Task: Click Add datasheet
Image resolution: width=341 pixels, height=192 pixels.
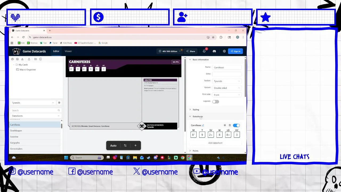Action: pyautogui.click(x=215, y=143)
